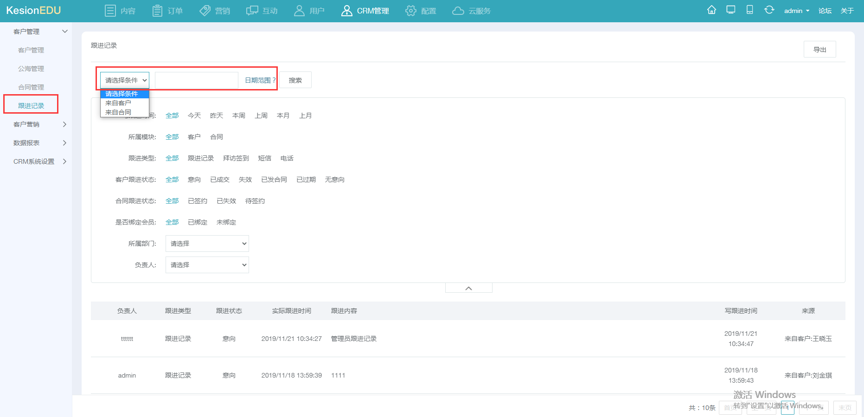Go to home via house icon

pyautogui.click(x=711, y=10)
